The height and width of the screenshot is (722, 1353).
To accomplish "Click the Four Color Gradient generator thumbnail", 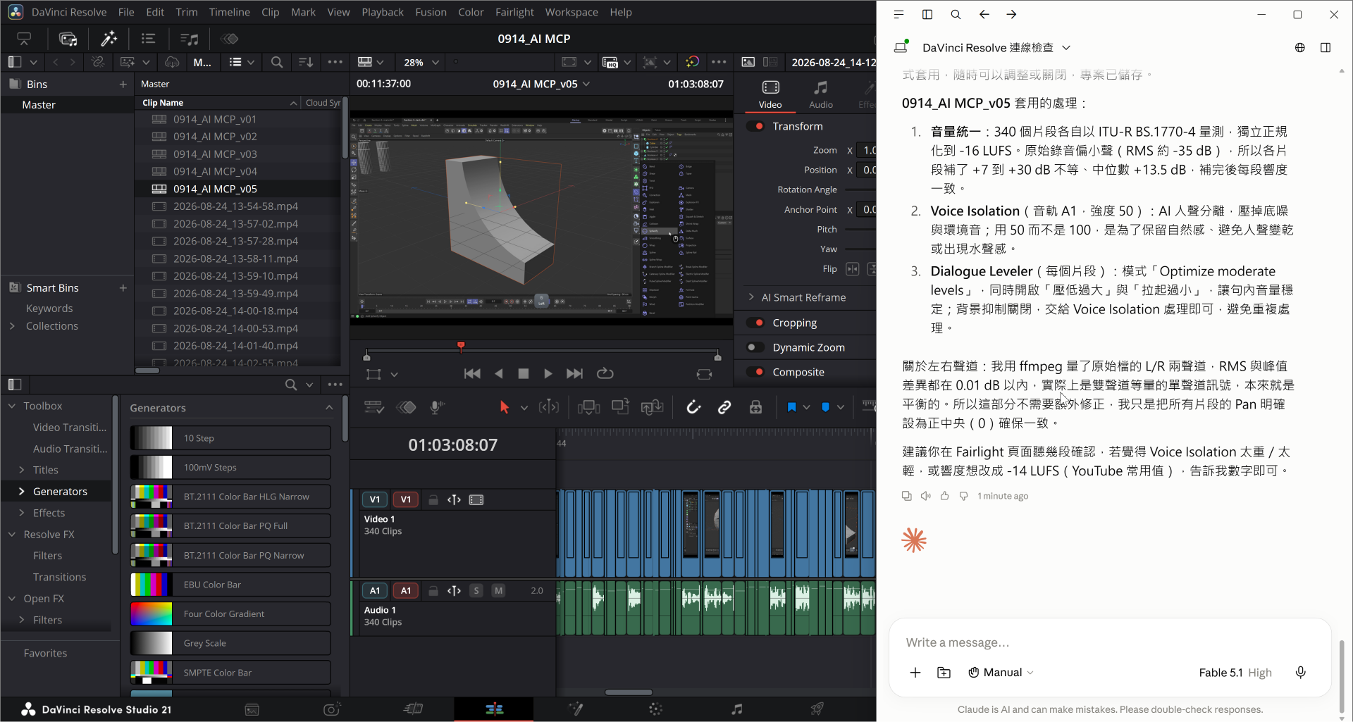I will pos(151,614).
